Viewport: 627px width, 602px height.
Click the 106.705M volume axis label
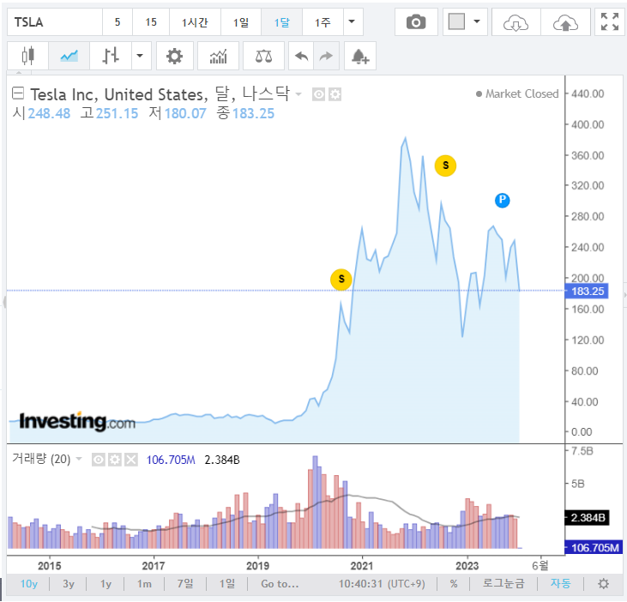594,547
